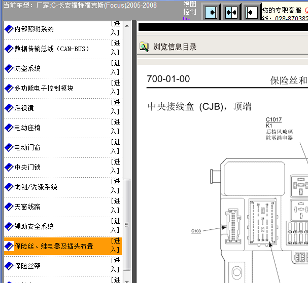Click the book icon beside 防盗系统
The image size is (308, 283).
click(9, 68)
